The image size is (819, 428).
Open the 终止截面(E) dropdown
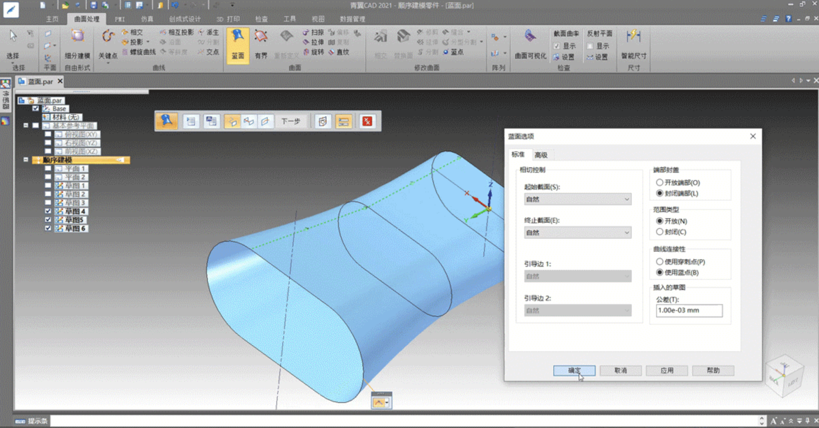point(578,233)
